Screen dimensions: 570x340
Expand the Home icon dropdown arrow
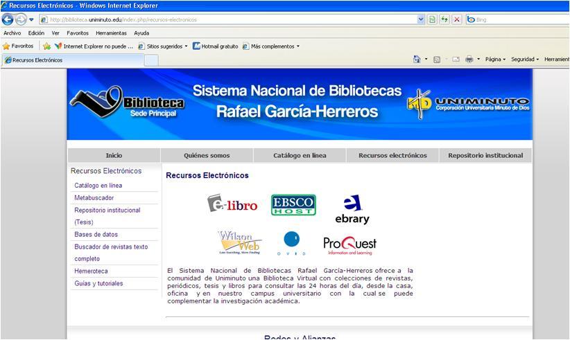pos(426,59)
